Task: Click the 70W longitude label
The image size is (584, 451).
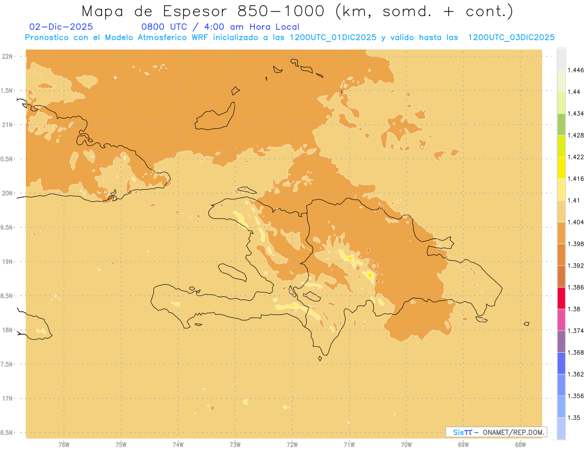Action: coord(406,444)
